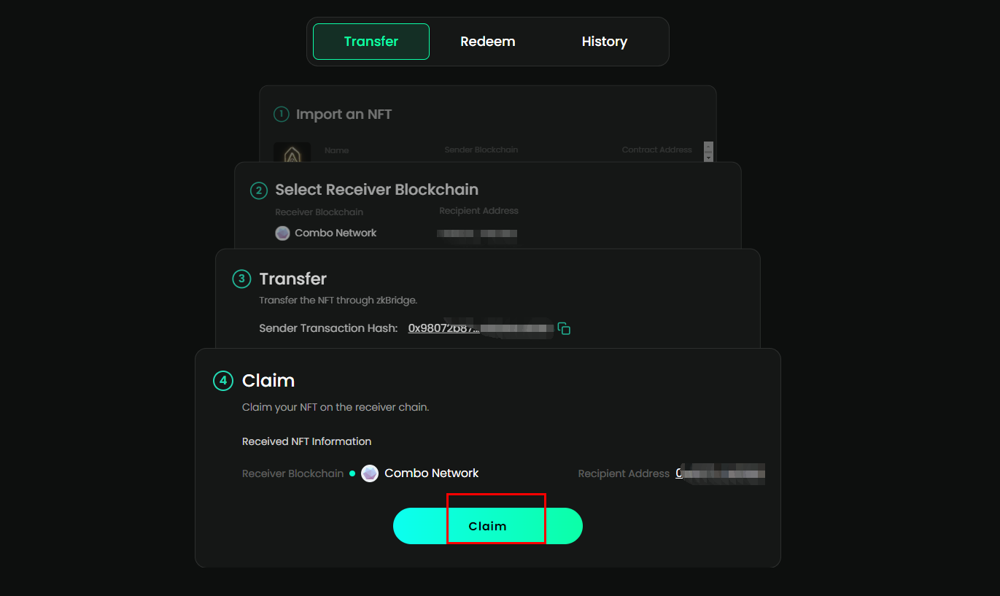Open the recipient address link in Claim section
This screenshot has height=596, width=1000.
coord(719,473)
